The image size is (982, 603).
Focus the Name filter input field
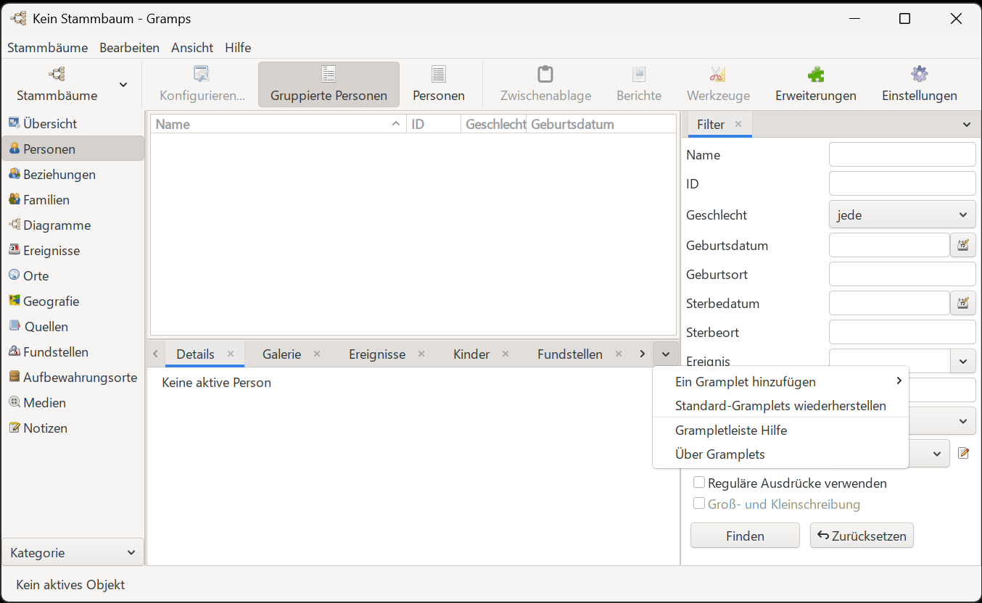(902, 154)
